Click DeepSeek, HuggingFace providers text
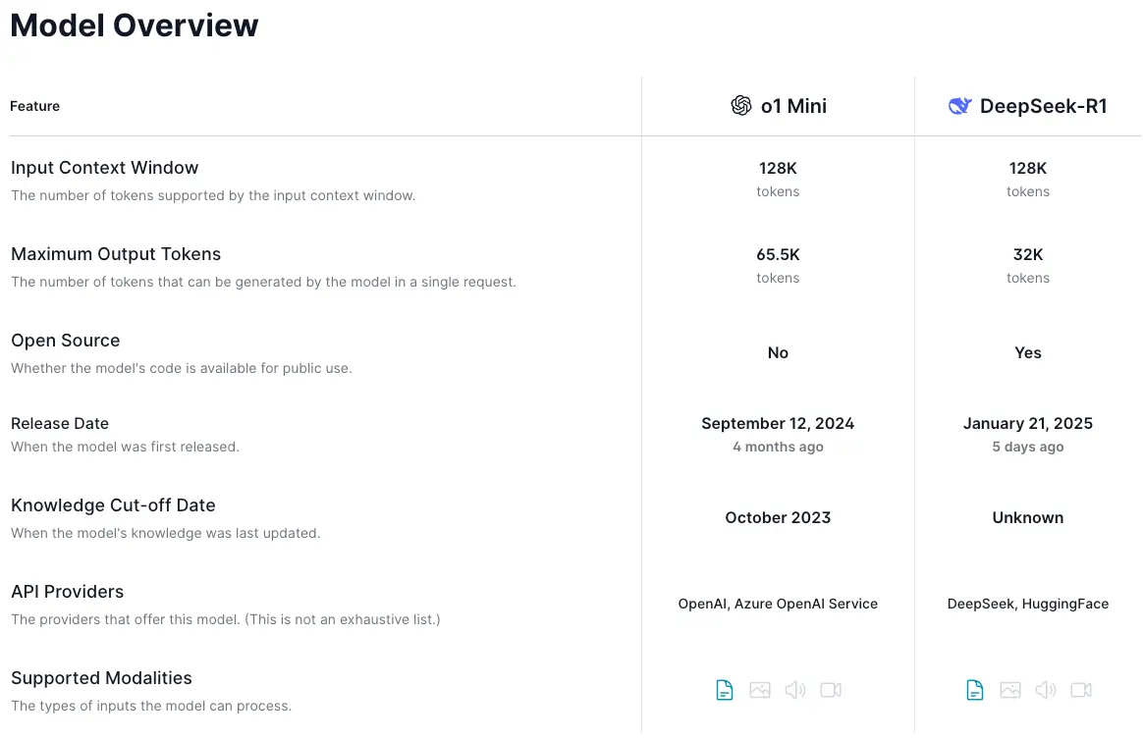The height and width of the screenshot is (741, 1143). click(x=1028, y=604)
